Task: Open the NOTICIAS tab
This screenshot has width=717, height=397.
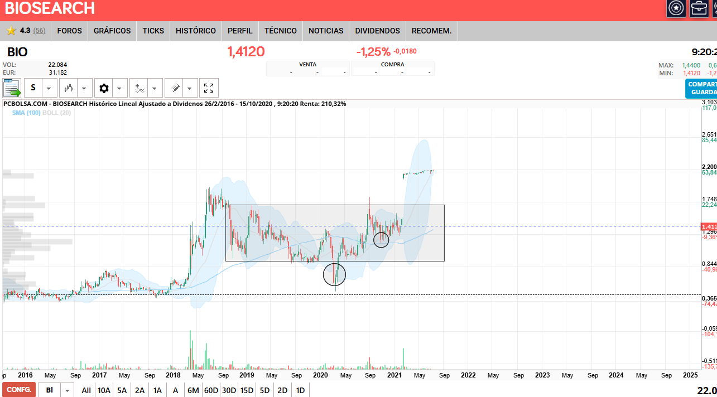Action: coord(326,31)
